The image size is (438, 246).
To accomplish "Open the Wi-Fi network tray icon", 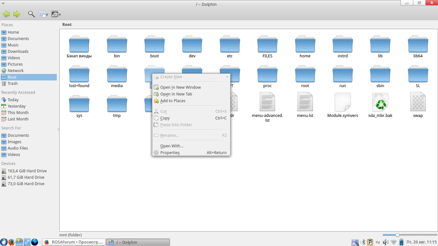I will [x=394, y=242].
